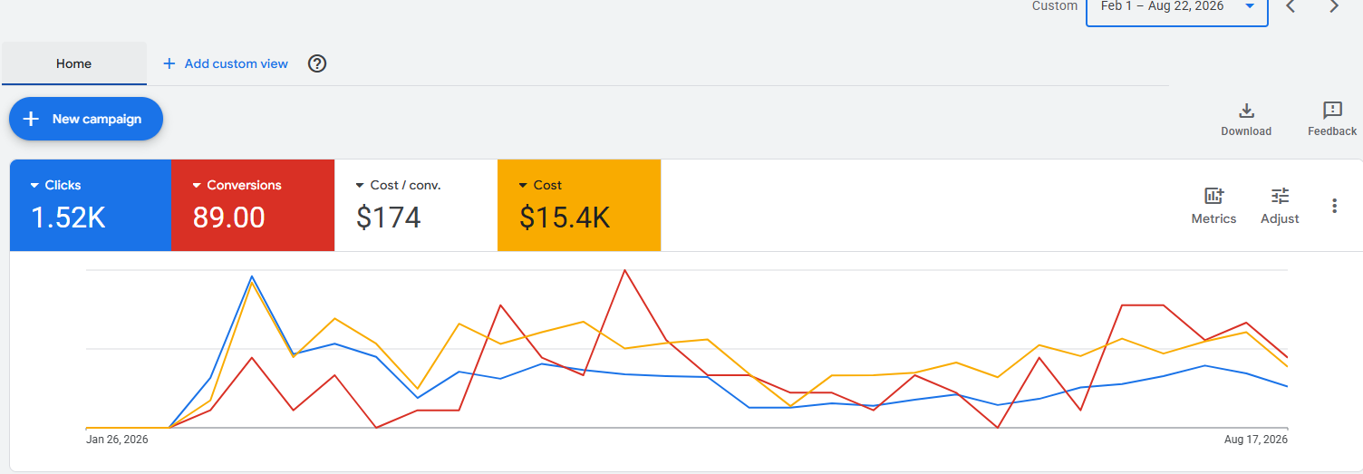The image size is (1363, 474).
Task: Open help question mark icon
Action: tap(317, 63)
